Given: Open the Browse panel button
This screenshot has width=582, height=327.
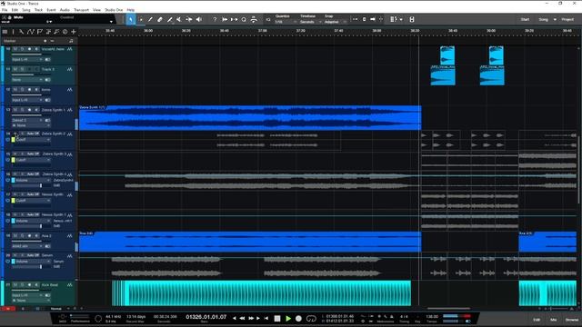Looking at the screenshot, I should [x=572, y=320].
